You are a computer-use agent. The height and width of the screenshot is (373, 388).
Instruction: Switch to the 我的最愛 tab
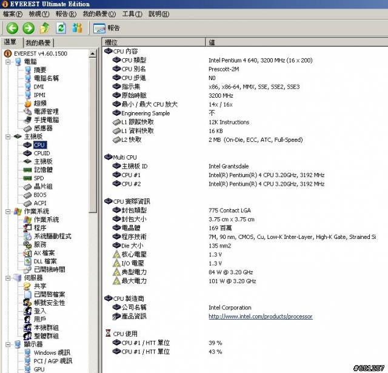(x=38, y=42)
